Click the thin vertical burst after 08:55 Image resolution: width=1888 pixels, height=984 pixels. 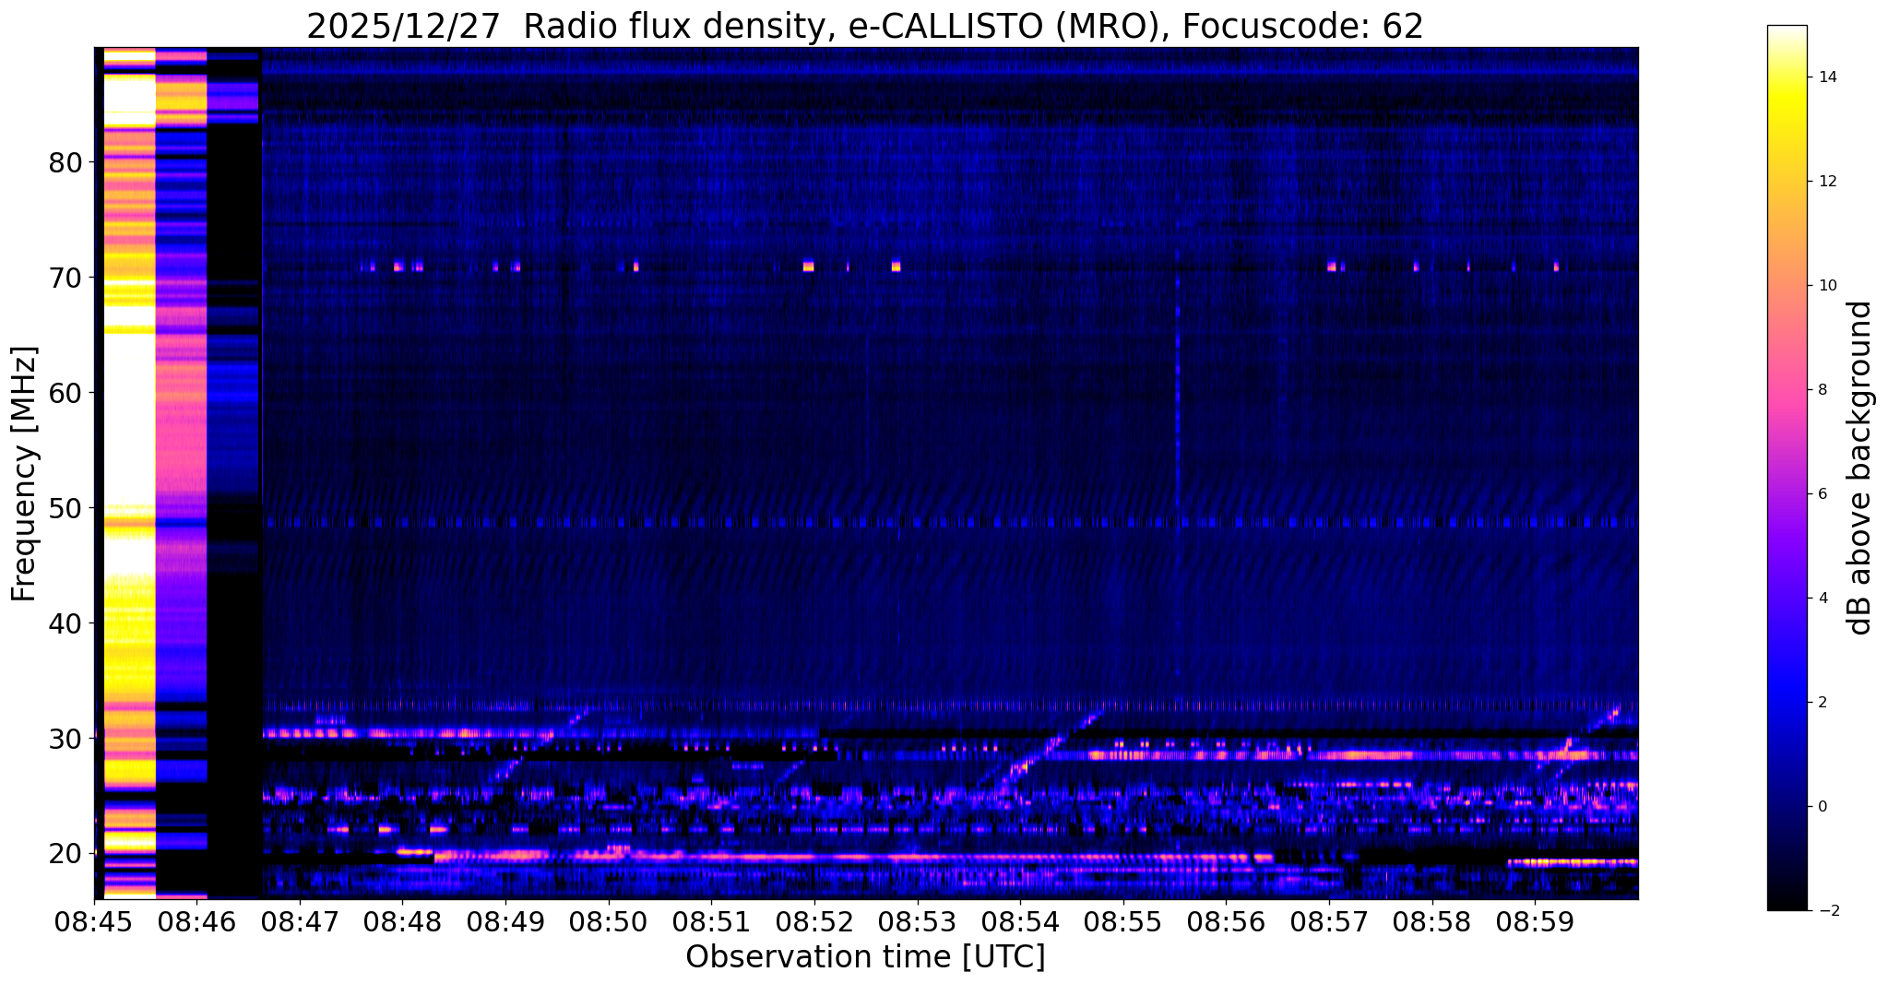[1178, 415]
